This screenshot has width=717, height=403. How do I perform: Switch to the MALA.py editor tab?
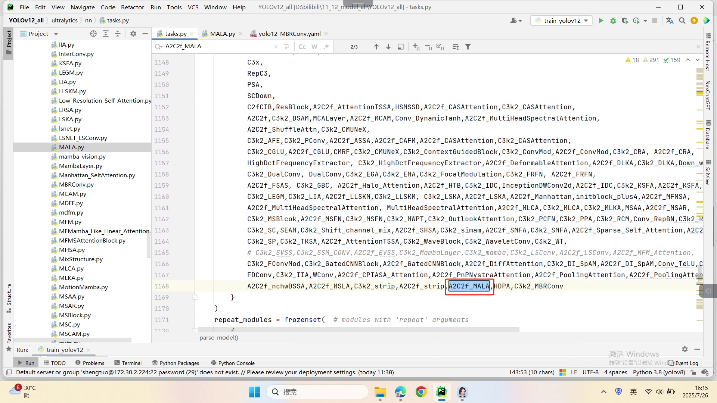point(223,34)
